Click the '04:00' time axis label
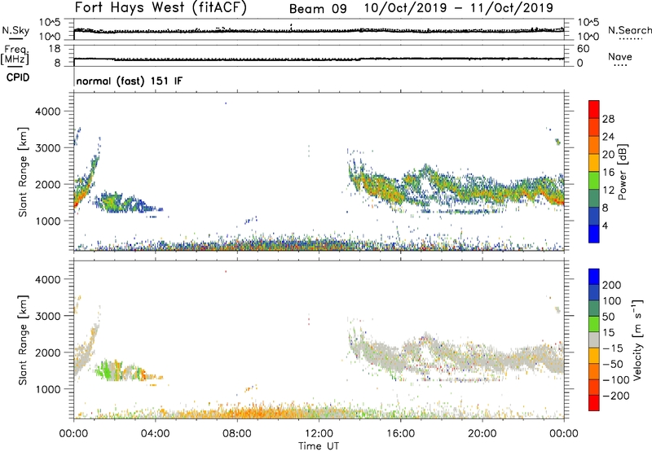Viewport: 652px width, 451px height. [x=156, y=434]
